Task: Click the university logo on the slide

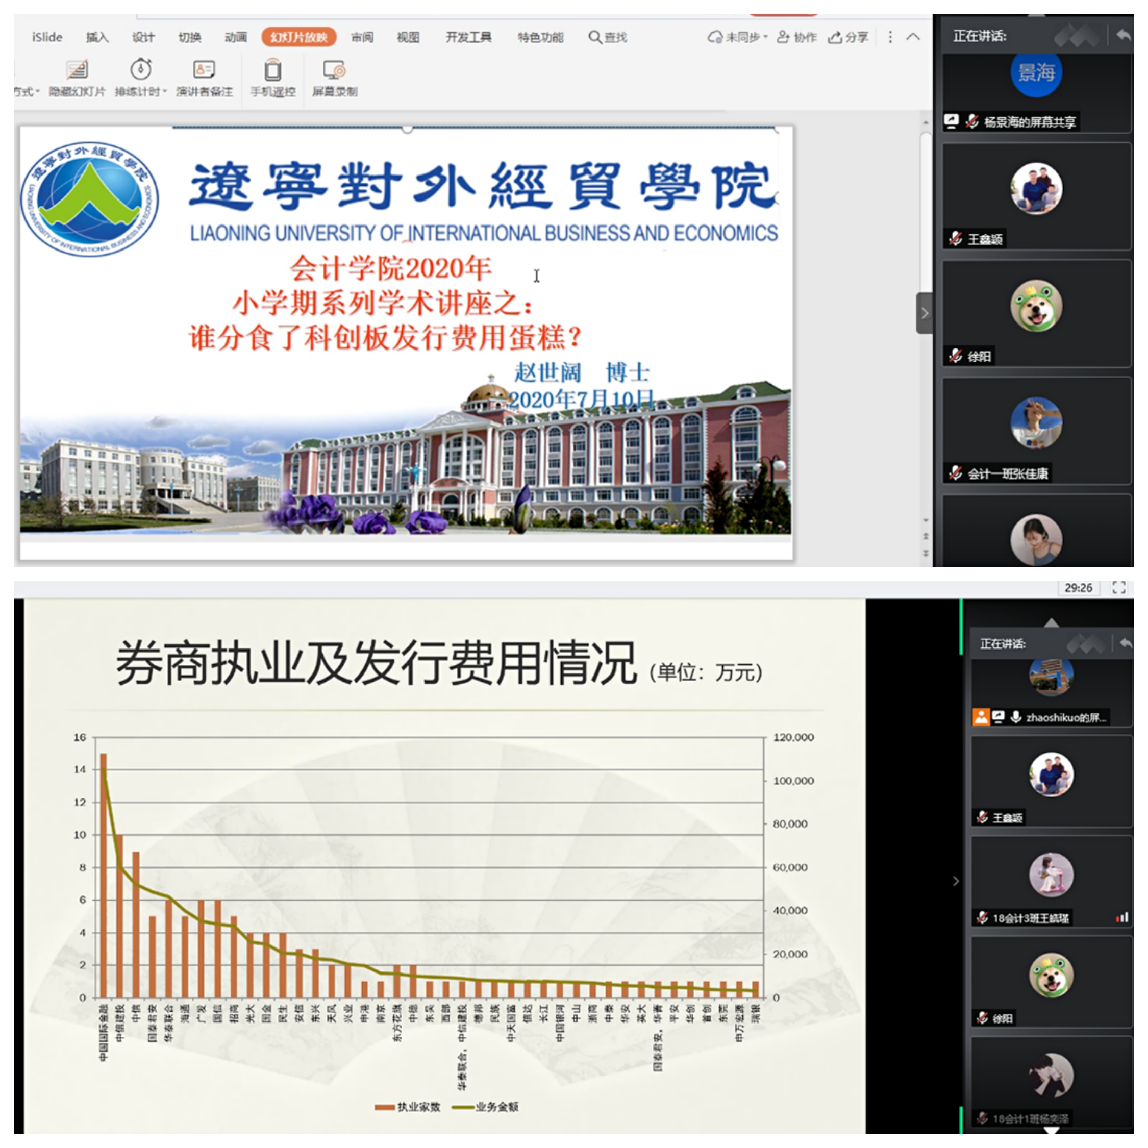Action: pyautogui.click(x=90, y=199)
